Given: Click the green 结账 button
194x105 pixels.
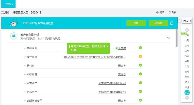Looking at the screenshot, I should click(x=136, y=23).
